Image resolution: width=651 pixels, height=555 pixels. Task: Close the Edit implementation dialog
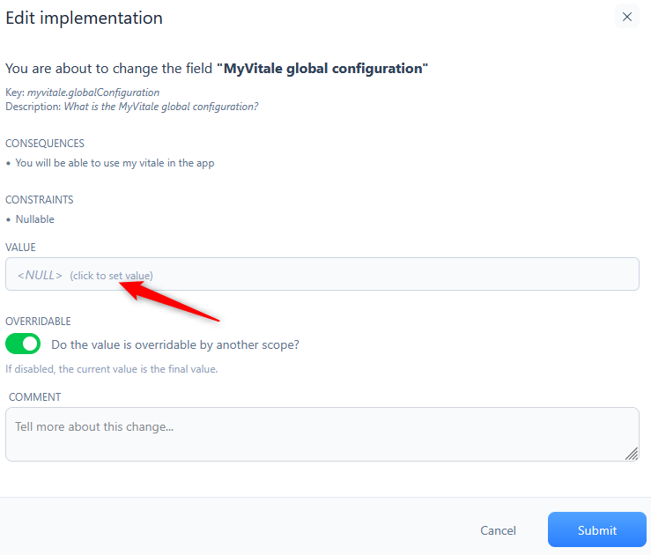coord(626,17)
